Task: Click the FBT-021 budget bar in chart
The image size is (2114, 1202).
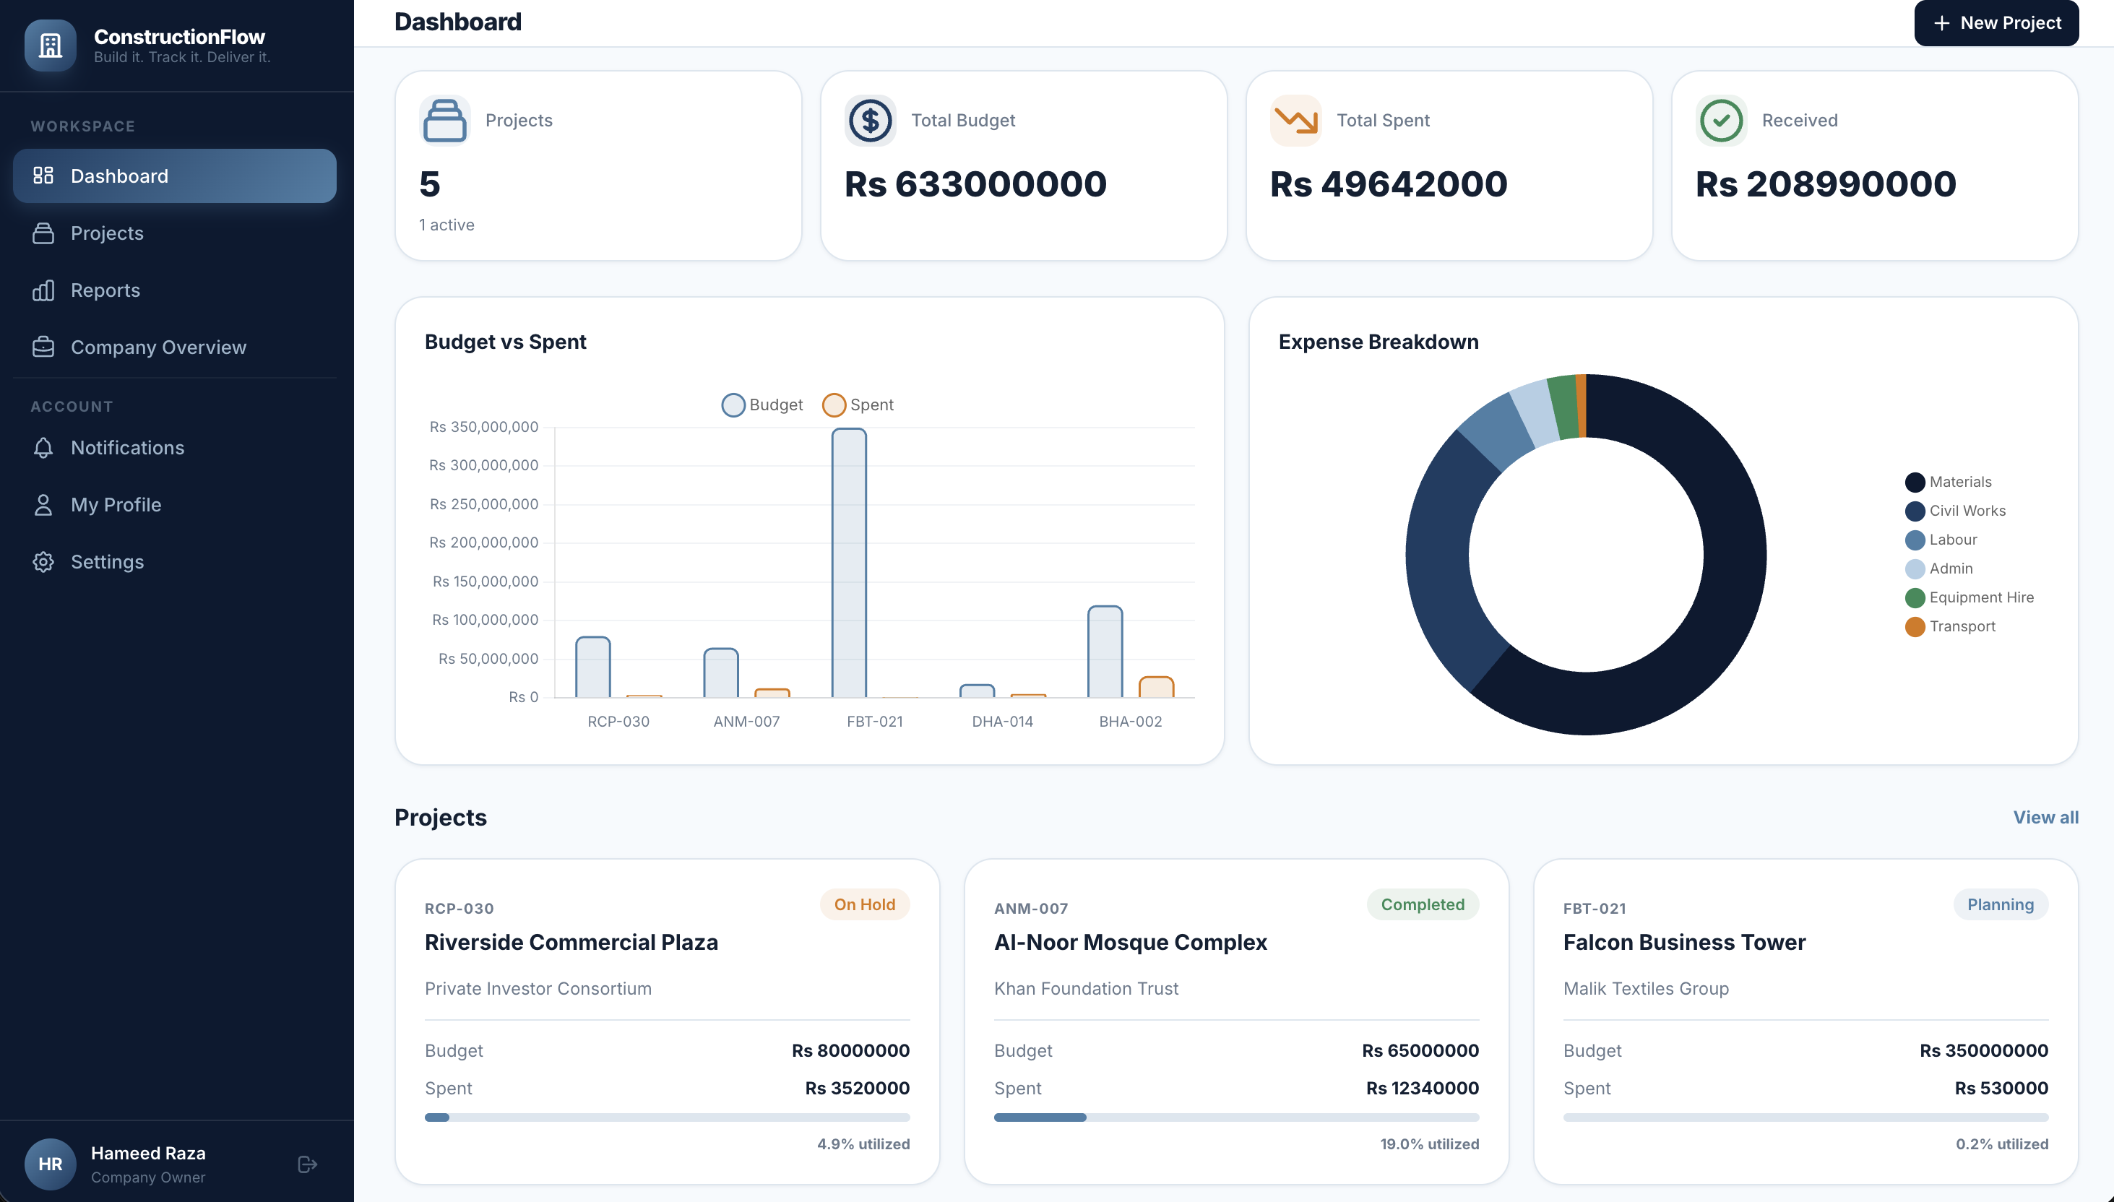Action: click(849, 563)
